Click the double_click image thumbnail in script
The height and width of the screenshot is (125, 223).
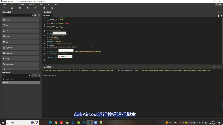pos(65,57)
